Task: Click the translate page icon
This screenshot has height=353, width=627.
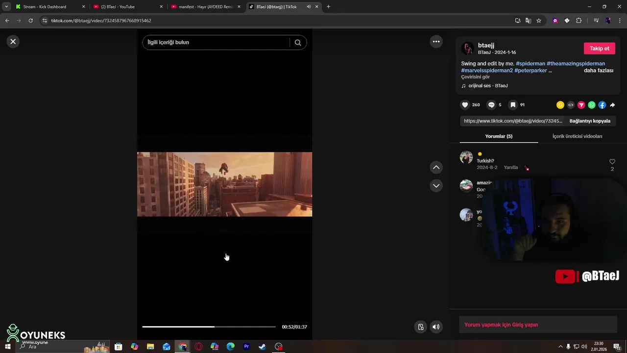Action: point(528,21)
